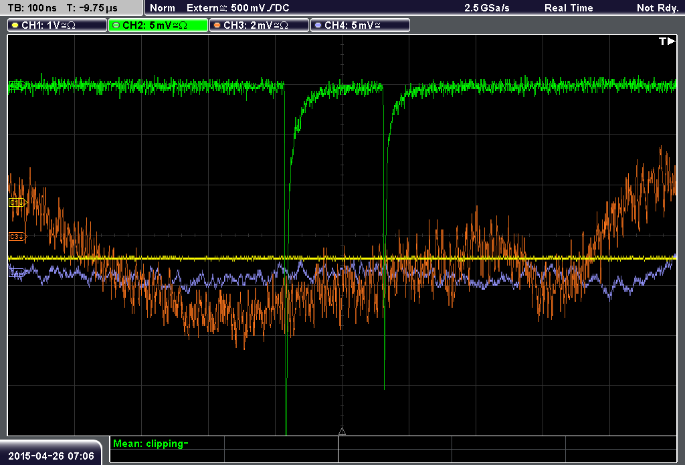Click the Not Rdy. status label

(x=658, y=8)
